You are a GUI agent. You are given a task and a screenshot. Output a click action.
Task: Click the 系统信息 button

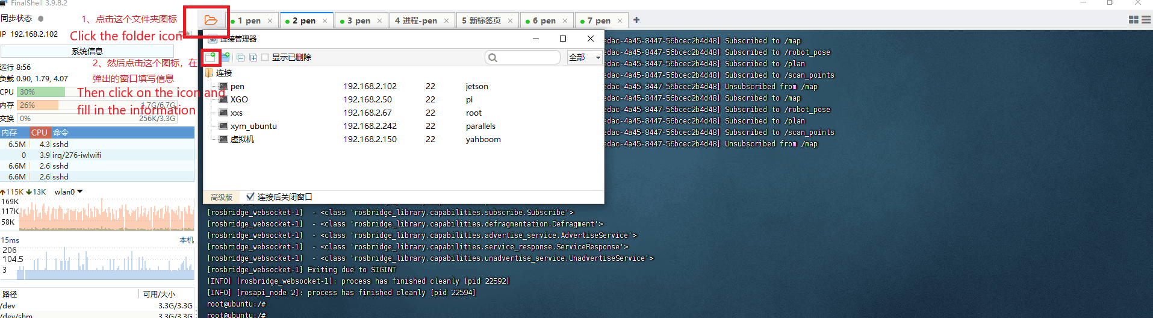point(87,51)
